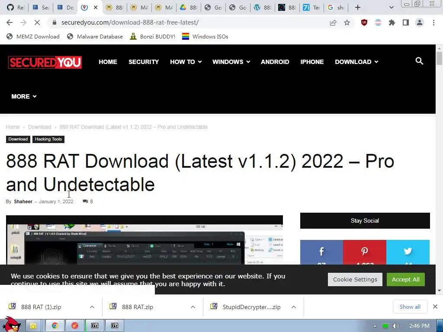
Task: Click the taskbar clock showing 2:46 PM
Action: (419, 326)
